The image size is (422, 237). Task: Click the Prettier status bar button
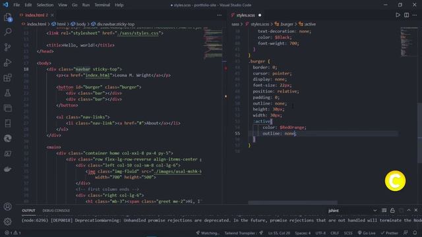(390, 233)
